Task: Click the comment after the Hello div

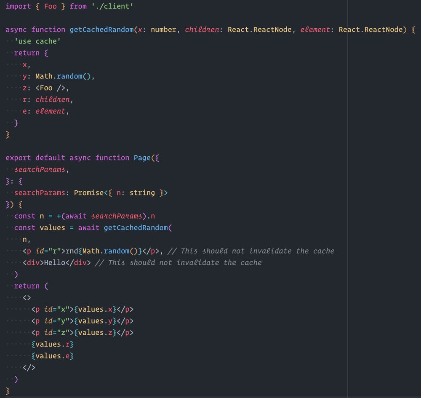Action: pos(178,263)
